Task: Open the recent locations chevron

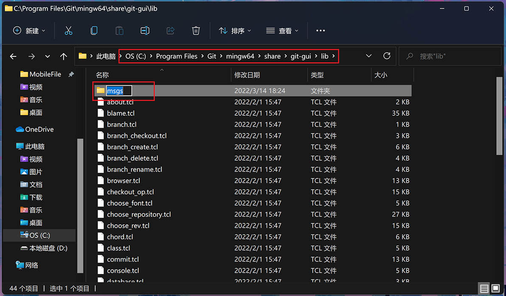Action: click(48, 56)
